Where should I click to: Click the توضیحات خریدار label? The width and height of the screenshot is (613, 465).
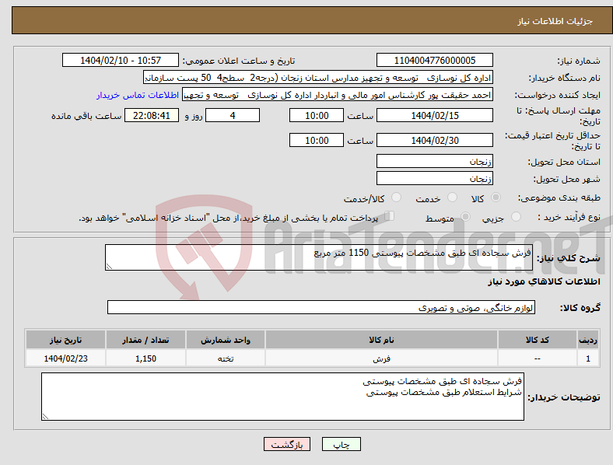coord(564,397)
